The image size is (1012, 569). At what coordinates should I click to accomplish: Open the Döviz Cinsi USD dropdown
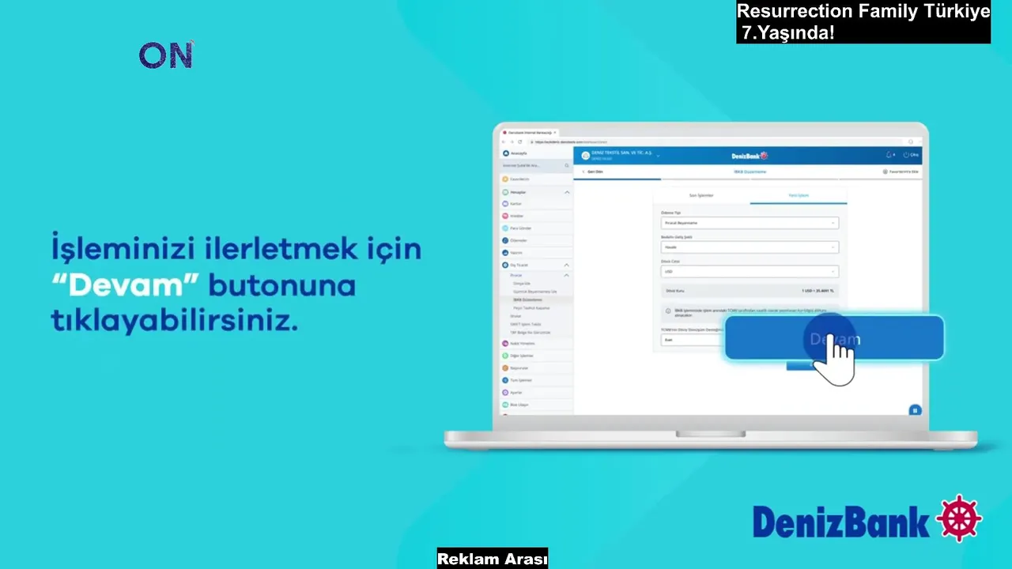[x=750, y=271]
